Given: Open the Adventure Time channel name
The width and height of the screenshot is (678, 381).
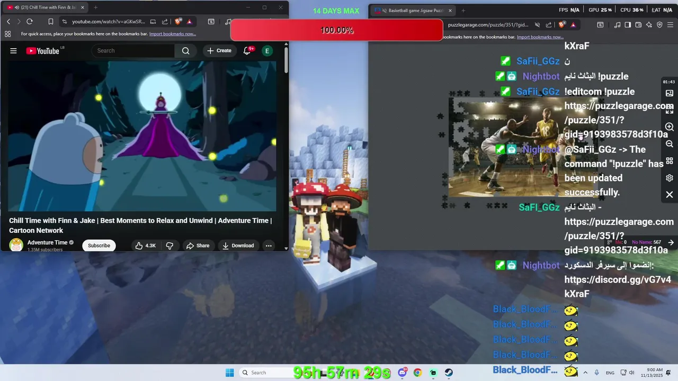Looking at the screenshot, I should (48, 242).
